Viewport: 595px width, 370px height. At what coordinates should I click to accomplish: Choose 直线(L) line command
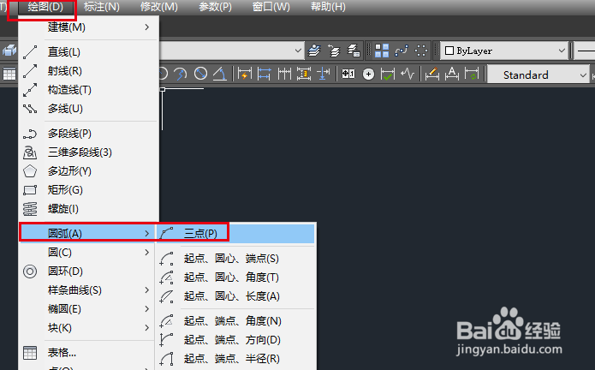pos(88,52)
